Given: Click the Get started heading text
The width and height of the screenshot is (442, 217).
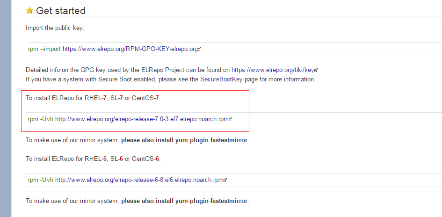Looking at the screenshot, I should tap(61, 11).
